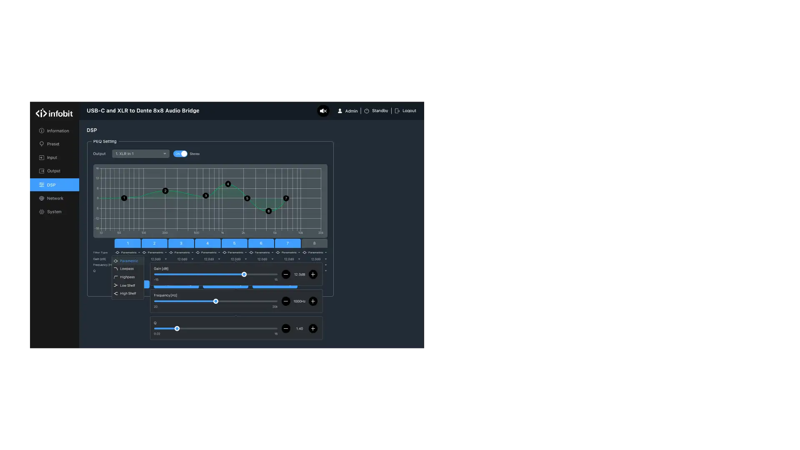800x450 pixels.
Task: Choose Lowpass filter type
Action: point(128,269)
